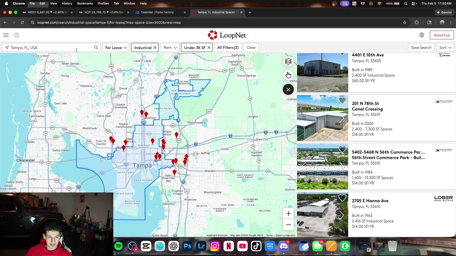Favorite the 201 N 78th St listing
The height and width of the screenshot is (256, 456).
coord(342,101)
